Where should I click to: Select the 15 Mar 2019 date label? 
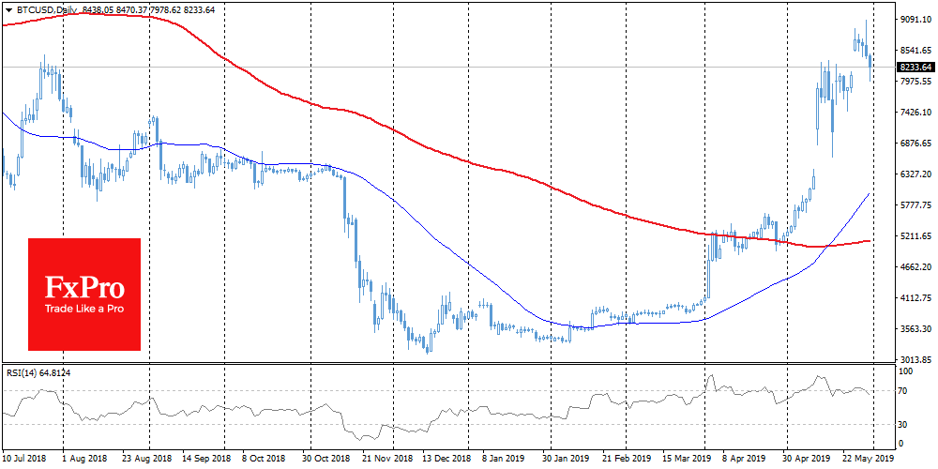tap(688, 460)
